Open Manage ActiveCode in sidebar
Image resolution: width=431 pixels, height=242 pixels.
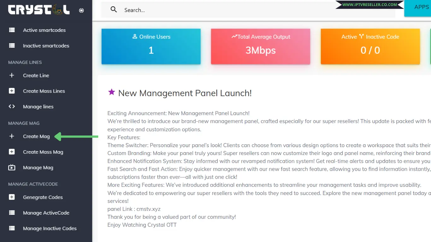(46, 213)
